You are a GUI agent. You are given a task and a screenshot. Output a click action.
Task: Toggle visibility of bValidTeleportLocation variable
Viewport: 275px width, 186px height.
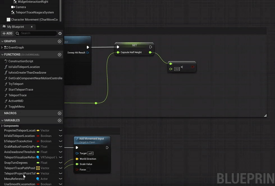click(61, 136)
